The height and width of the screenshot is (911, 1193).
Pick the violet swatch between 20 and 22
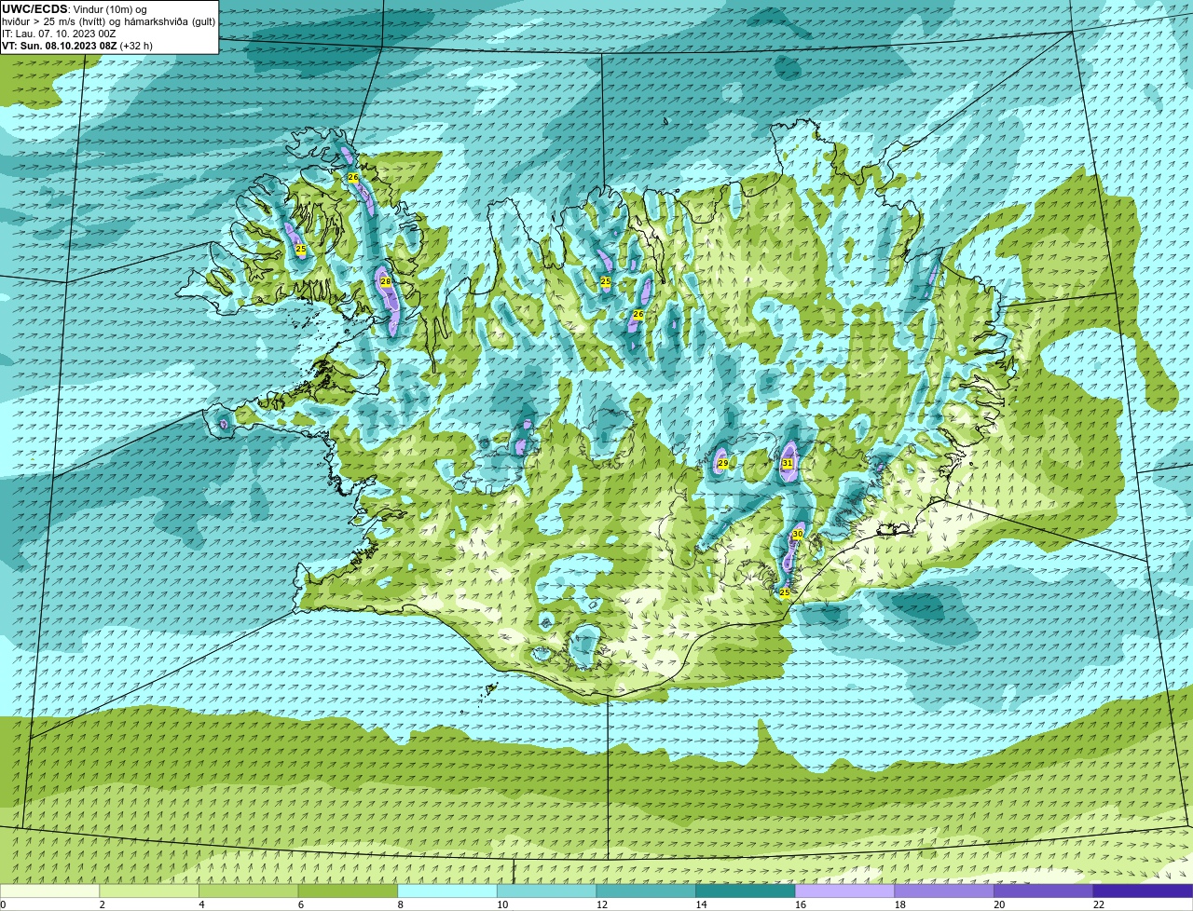tap(1044, 891)
